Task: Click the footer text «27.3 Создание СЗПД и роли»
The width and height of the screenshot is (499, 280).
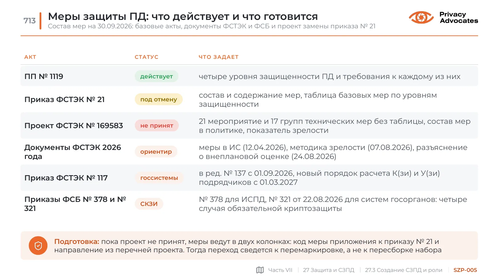Action: pos(404,270)
